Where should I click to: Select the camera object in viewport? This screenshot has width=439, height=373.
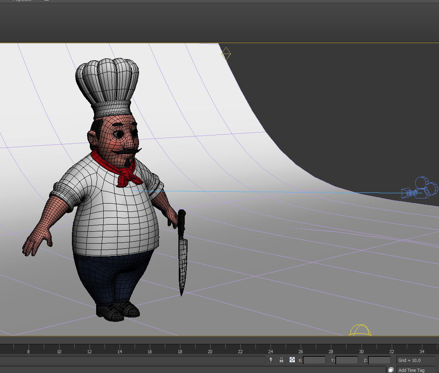coord(420,188)
